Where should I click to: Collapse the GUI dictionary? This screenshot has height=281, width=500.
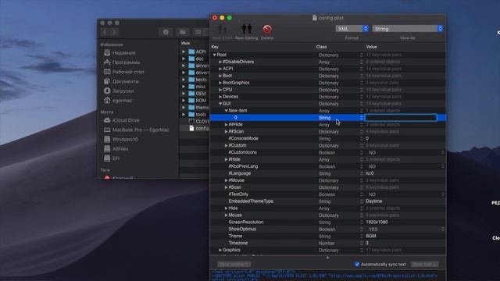[x=220, y=104]
